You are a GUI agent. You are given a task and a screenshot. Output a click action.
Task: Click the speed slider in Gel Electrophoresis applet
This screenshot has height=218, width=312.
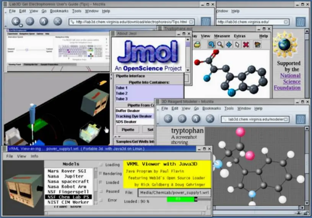[27, 50]
